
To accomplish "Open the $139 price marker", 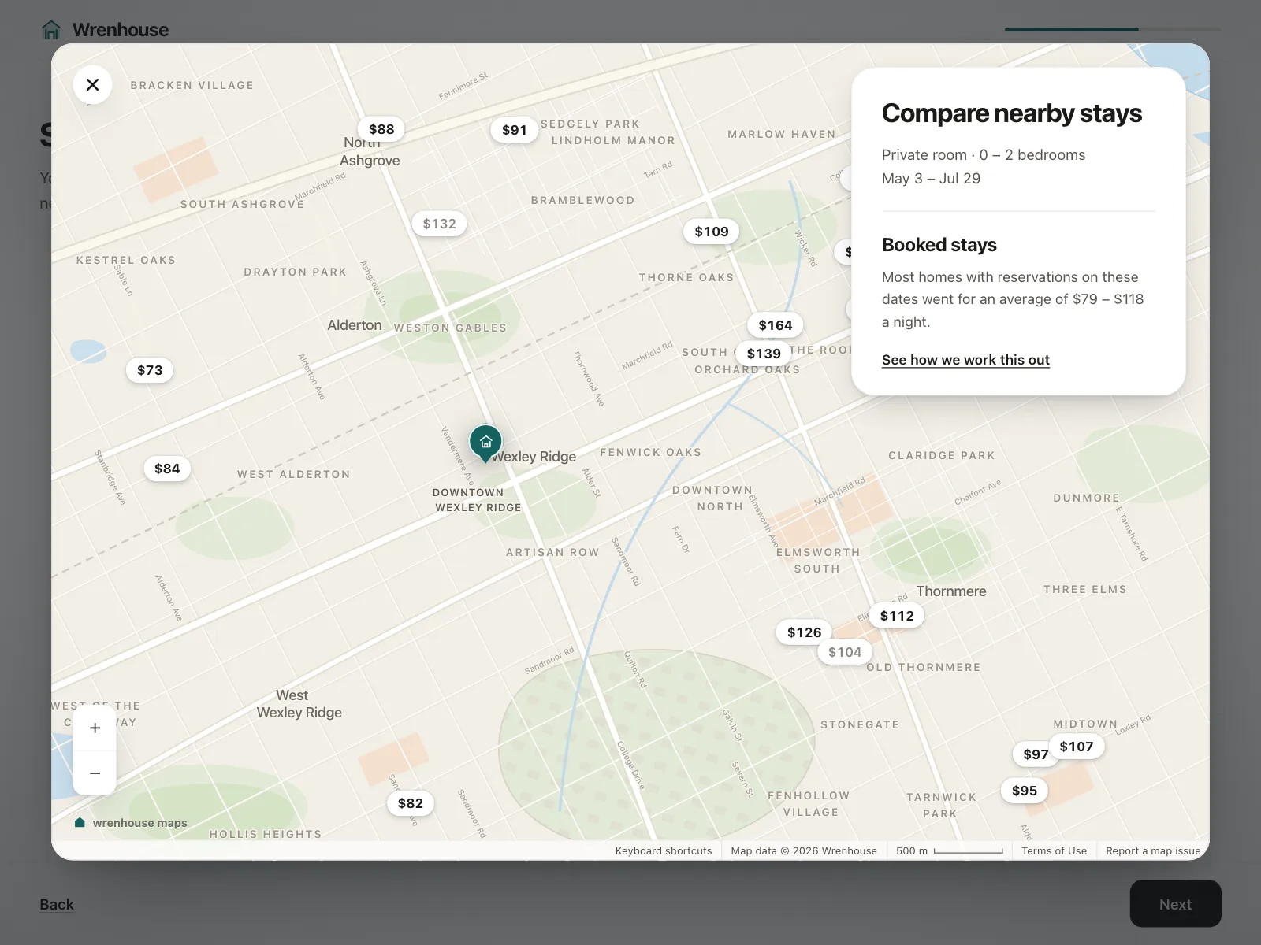I will pos(764,354).
